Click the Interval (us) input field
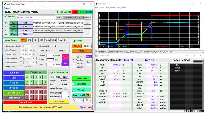Viewport: 206px width, 114px height. coord(65,93)
